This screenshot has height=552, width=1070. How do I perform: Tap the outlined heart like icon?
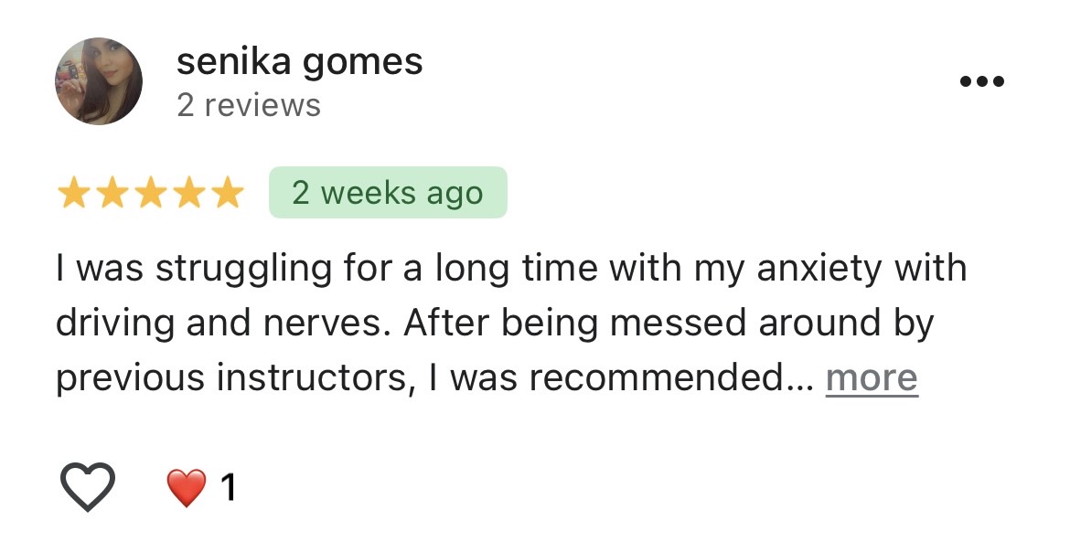point(88,486)
